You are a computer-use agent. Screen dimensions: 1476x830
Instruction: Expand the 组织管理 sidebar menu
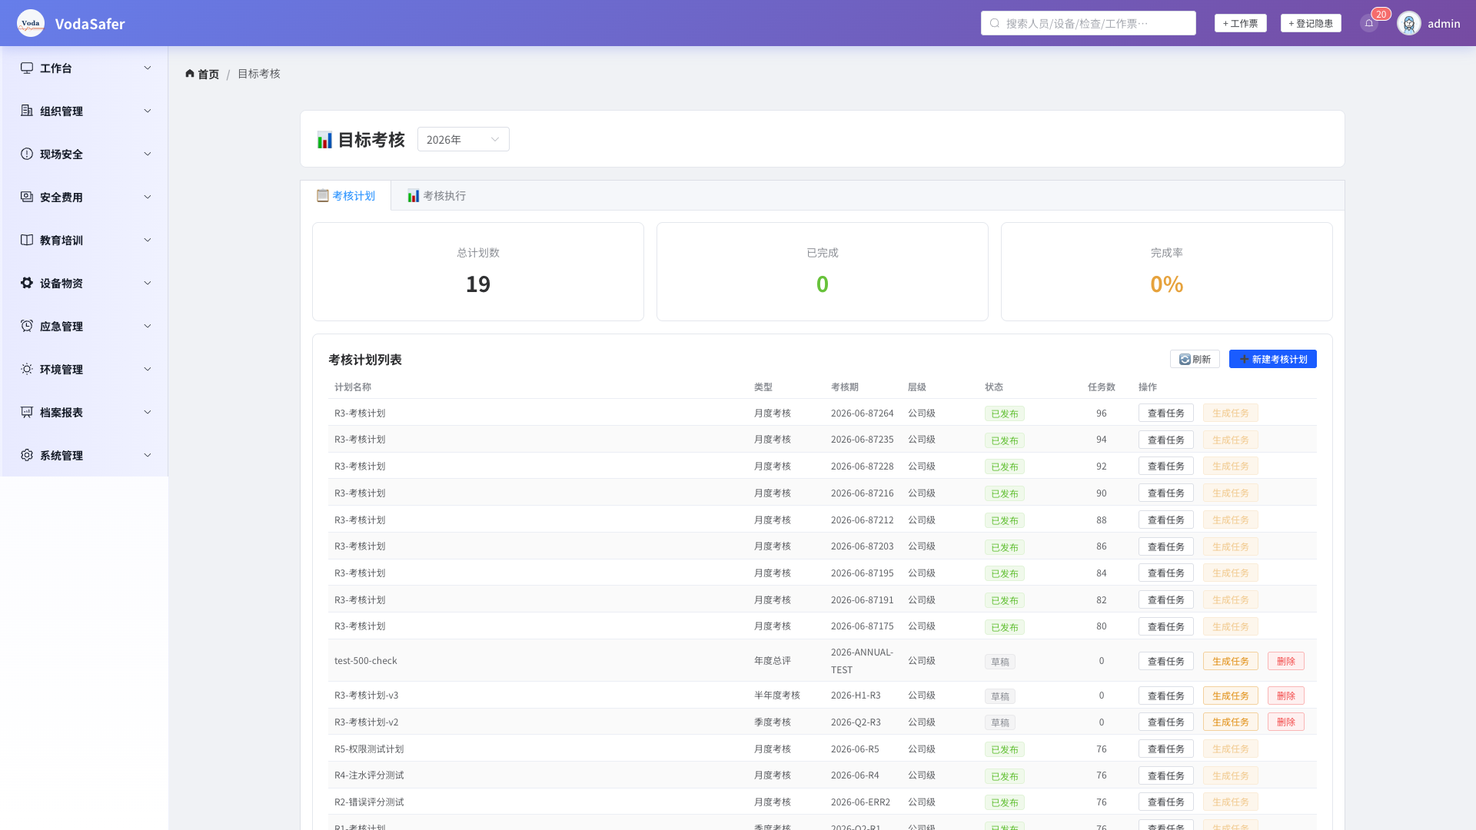pos(85,111)
